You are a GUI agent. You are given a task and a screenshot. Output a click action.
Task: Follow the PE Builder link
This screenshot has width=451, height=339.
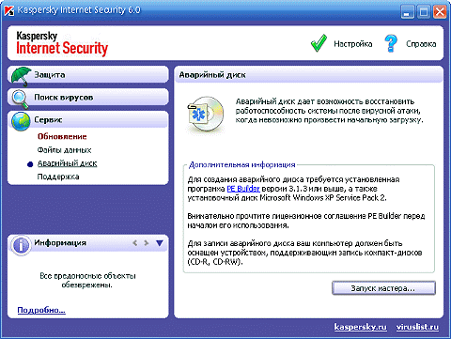pos(243,189)
